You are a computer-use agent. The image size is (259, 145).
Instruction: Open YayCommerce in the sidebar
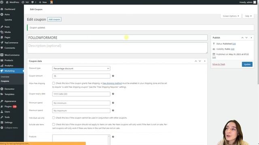tap(11, 43)
